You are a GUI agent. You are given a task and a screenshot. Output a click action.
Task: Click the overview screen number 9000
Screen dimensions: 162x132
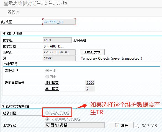pos(90,83)
